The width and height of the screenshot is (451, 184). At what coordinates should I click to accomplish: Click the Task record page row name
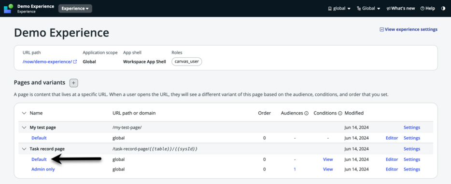point(47,149)
